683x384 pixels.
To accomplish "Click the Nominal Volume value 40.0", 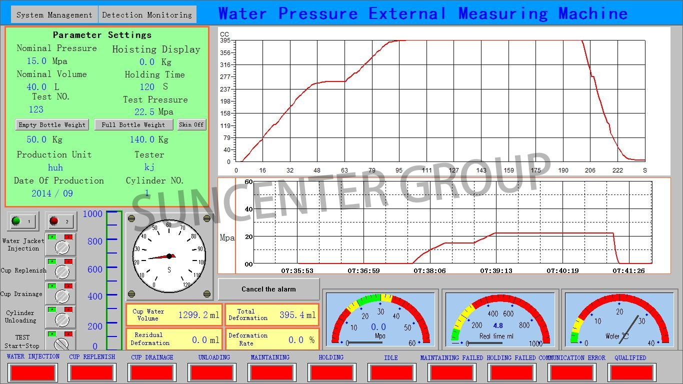I will click(36, 87).
